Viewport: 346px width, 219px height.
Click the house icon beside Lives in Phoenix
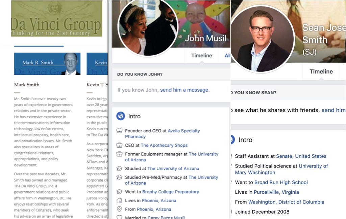119,200
